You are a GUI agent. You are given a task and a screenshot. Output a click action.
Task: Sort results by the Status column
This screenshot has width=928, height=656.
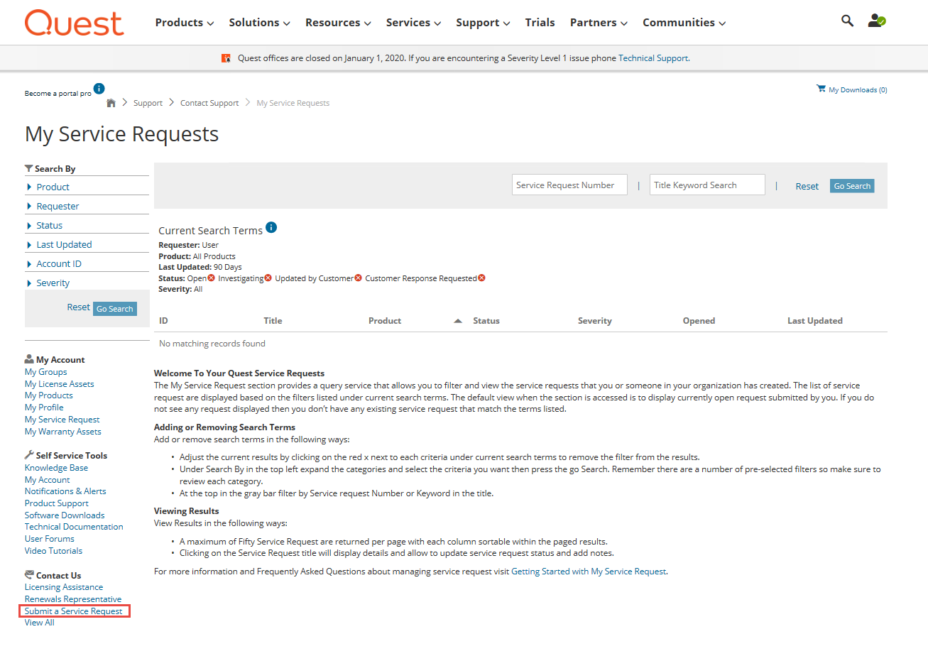(486, 321)
